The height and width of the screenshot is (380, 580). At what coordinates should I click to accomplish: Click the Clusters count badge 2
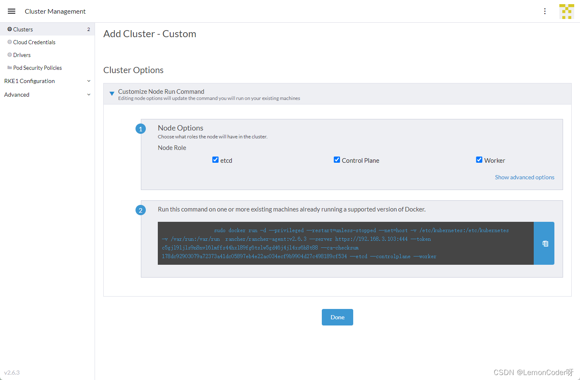(88, 29)
